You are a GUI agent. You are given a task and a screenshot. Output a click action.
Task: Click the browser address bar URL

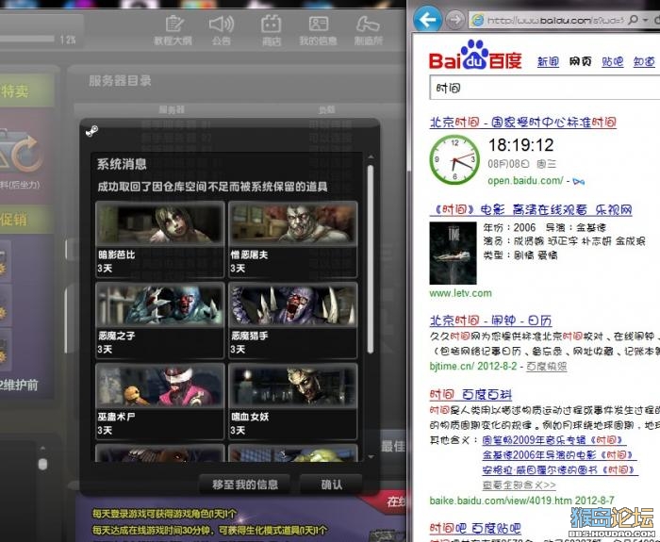pyautogui.click(x=554, y=20)
